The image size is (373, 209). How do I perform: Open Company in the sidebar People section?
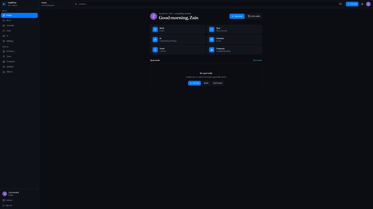(x=19, y=61)
